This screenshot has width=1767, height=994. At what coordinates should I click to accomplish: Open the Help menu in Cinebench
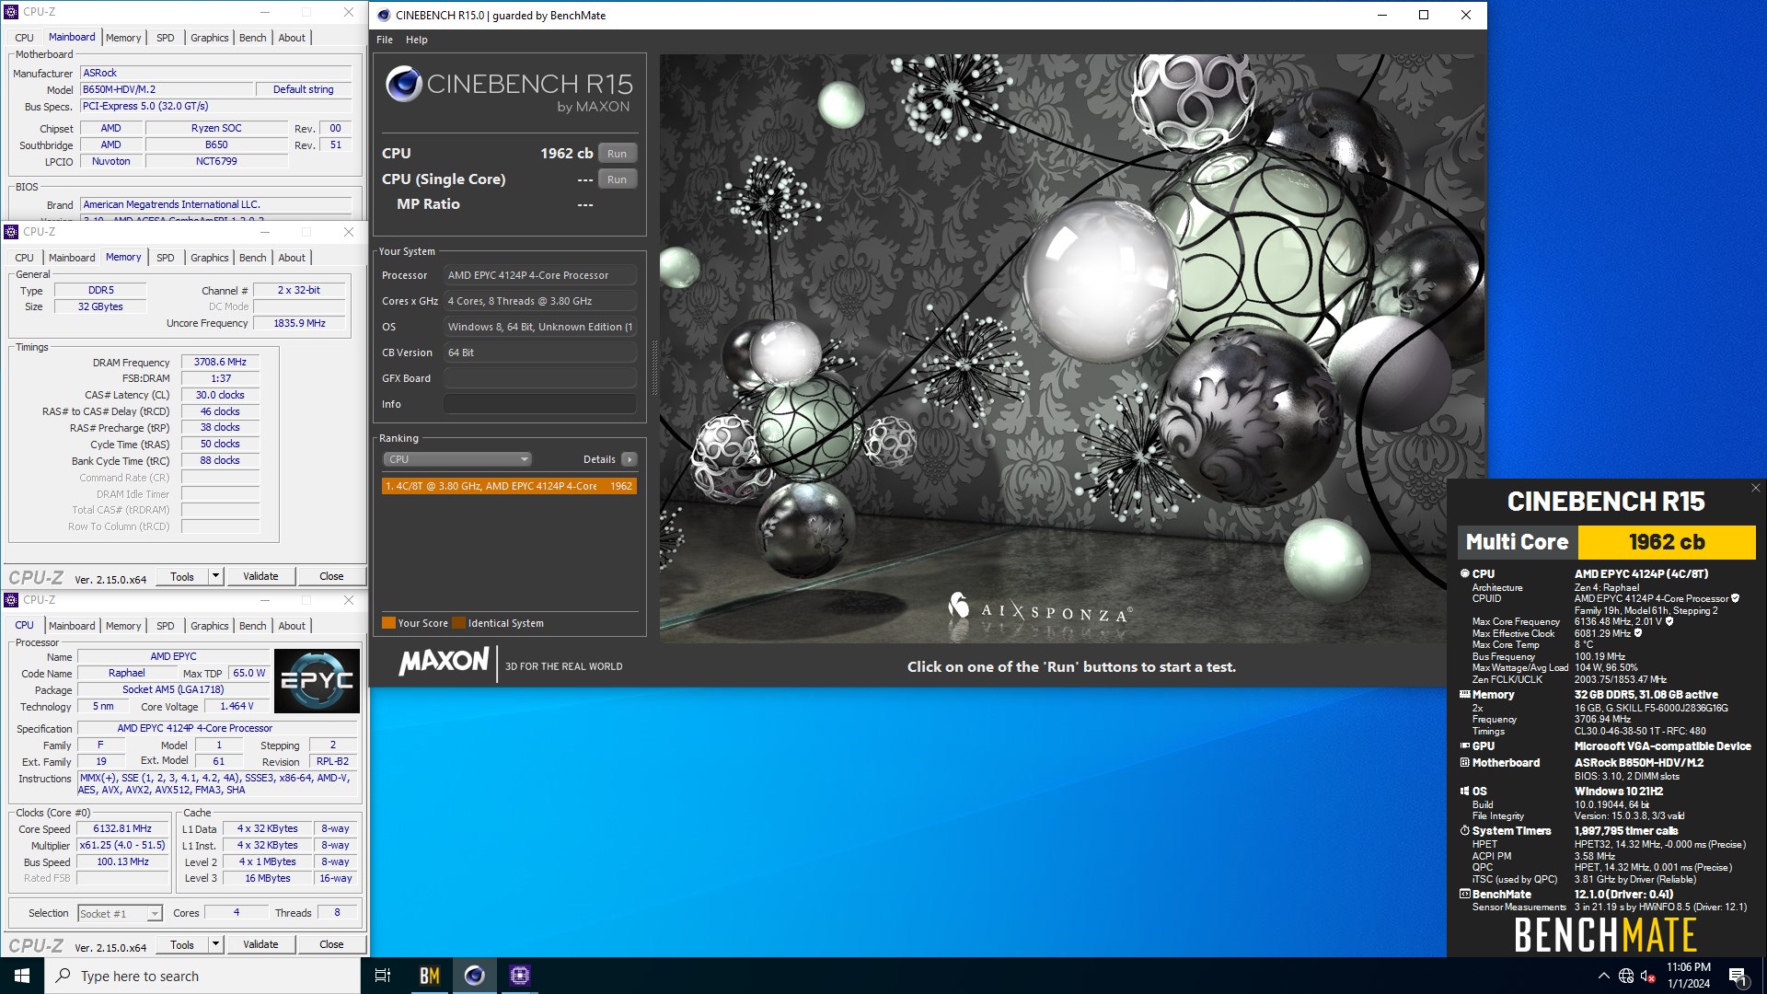point(417,40)
